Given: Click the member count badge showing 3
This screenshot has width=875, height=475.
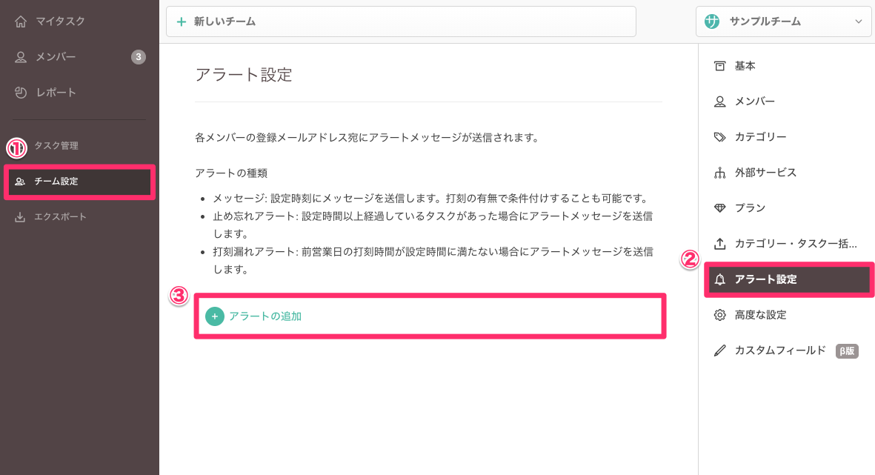Looking at the screenshot, I should [139, 57].
